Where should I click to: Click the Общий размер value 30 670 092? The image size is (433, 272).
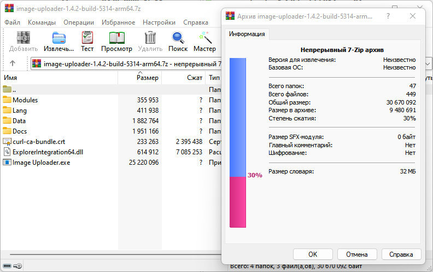point(401,102)
